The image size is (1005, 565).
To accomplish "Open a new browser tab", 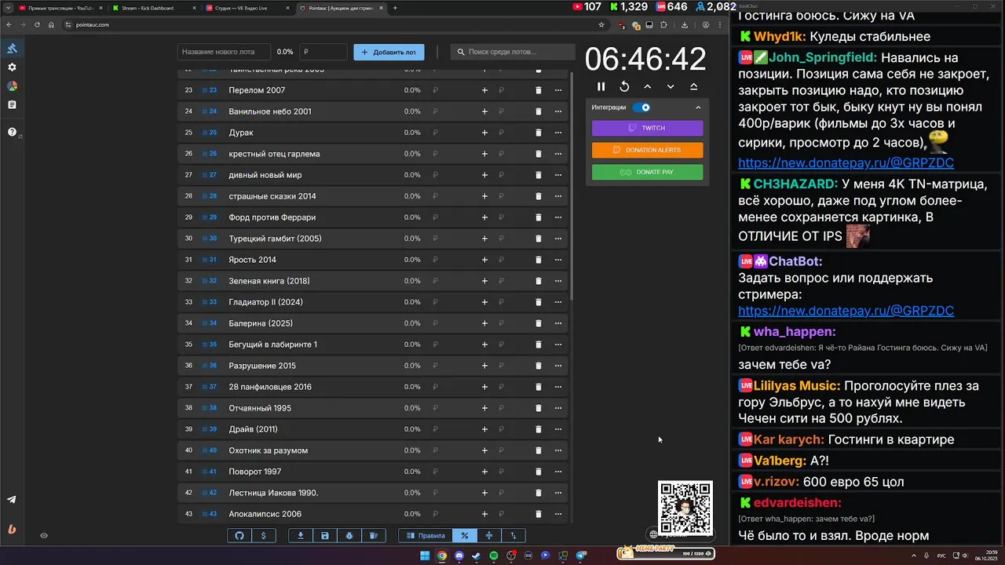I will click(395, 8).
